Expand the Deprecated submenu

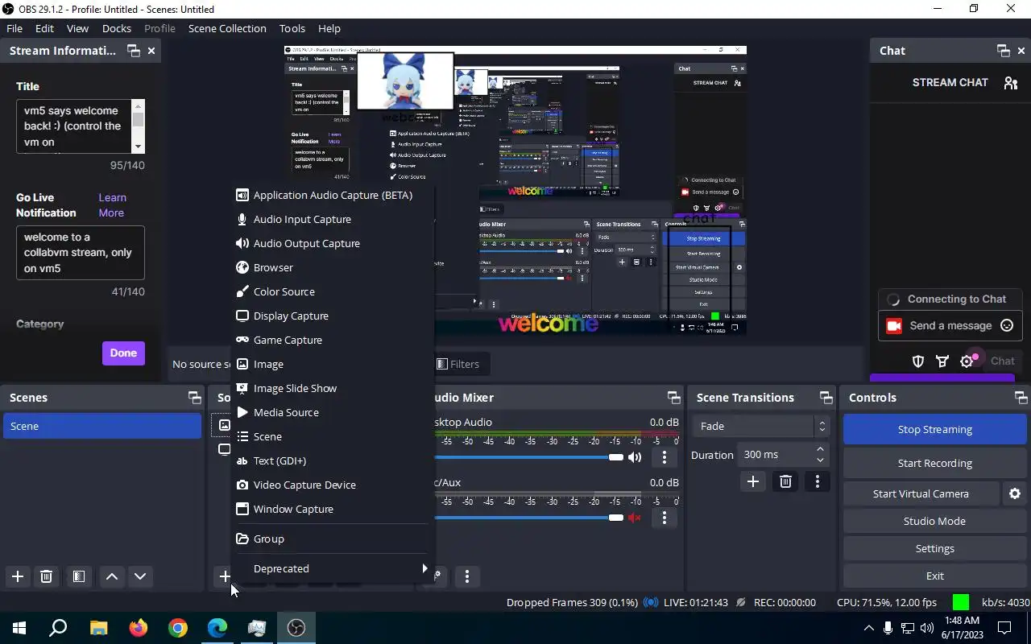[x=332, y=568]
